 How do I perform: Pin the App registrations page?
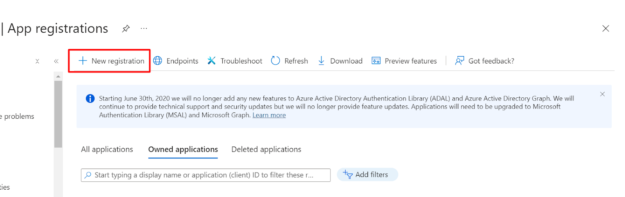tap(126, 29)
